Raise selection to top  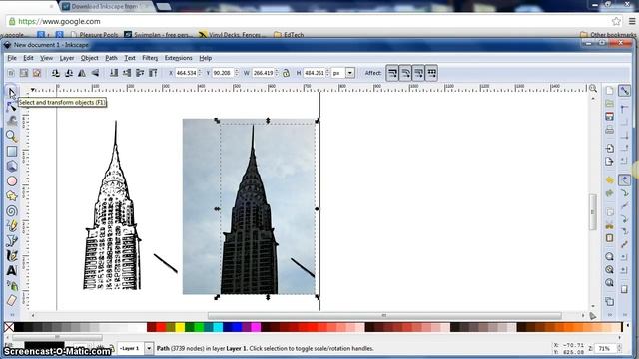pyautogui.click(x=153, y=73)
